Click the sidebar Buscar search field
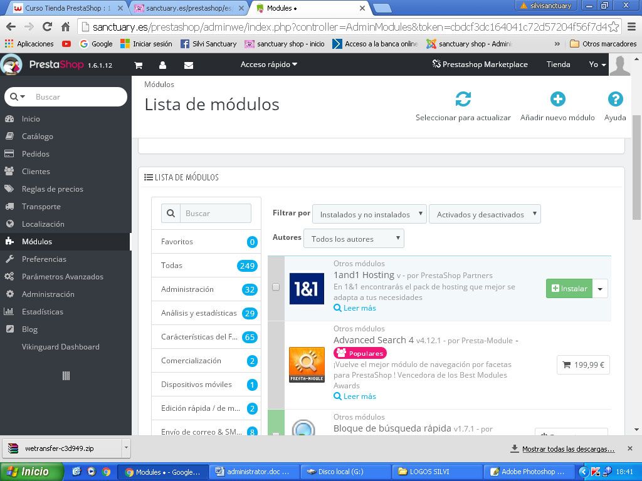Image resolution: width=642 pixels, height=481 pixels. [x=78, y=97]
